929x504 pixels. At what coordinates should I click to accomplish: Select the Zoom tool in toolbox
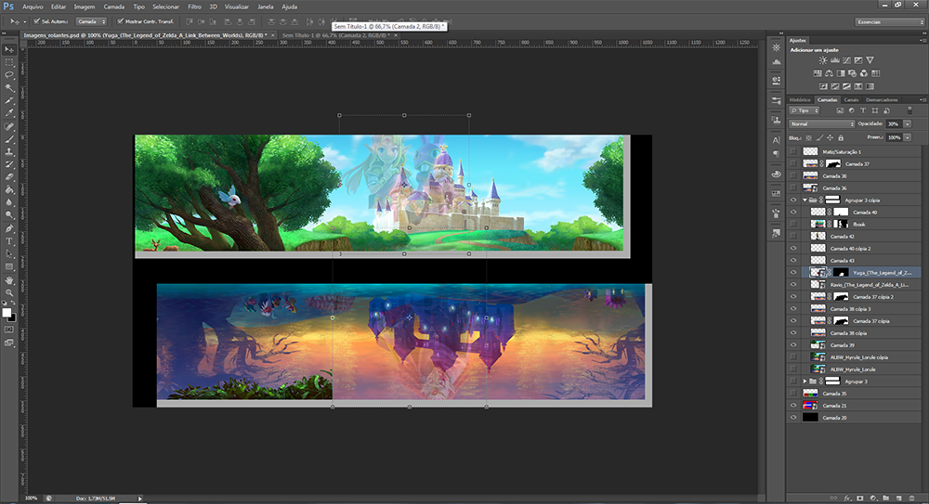pos(9,292)
